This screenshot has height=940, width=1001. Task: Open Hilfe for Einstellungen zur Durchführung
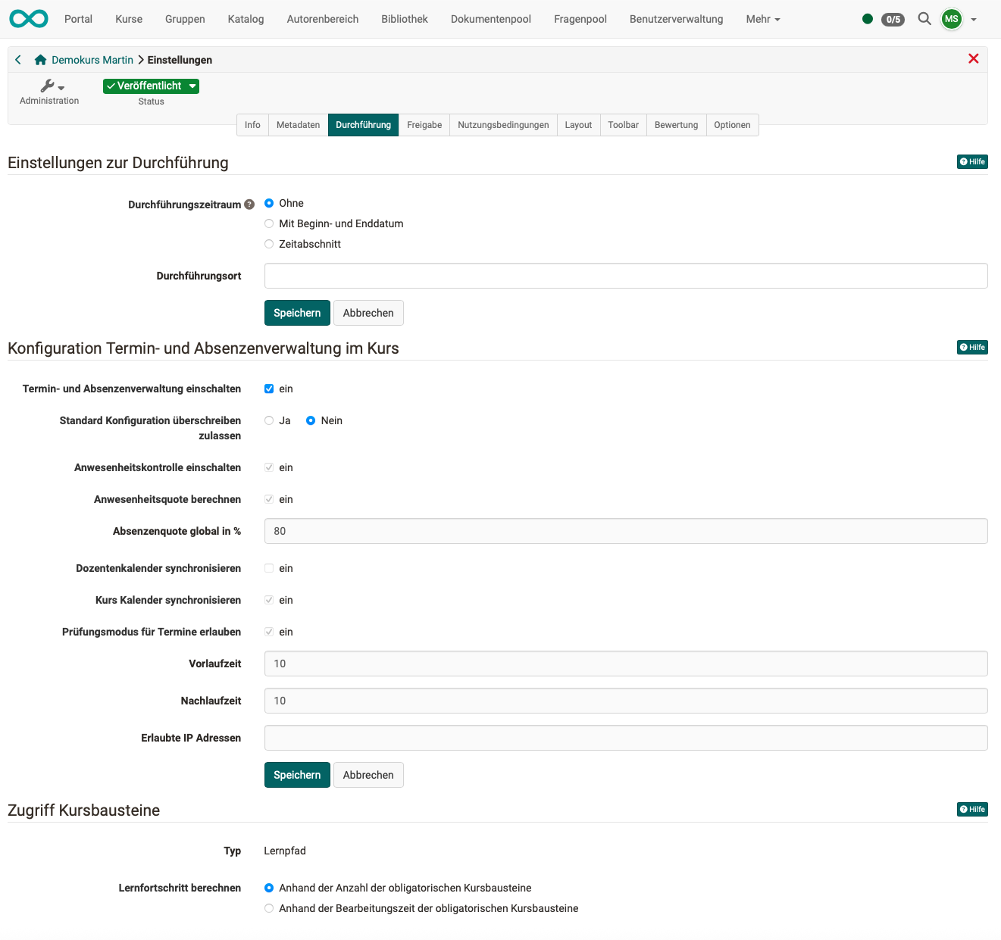click(x=972, y=161)
